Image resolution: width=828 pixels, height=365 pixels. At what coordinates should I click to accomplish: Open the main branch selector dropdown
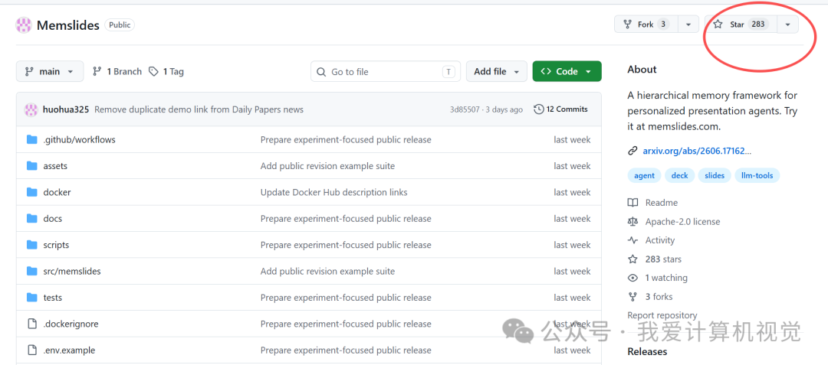pyautogui.click(x=50, y=72)
